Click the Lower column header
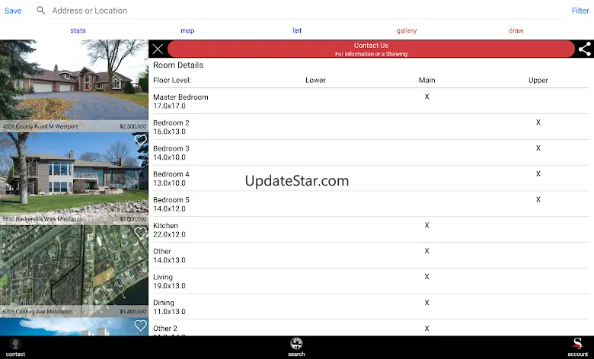The width and height of the screenshot is (594, 359). pyautogui.click(x=315, y=80)
